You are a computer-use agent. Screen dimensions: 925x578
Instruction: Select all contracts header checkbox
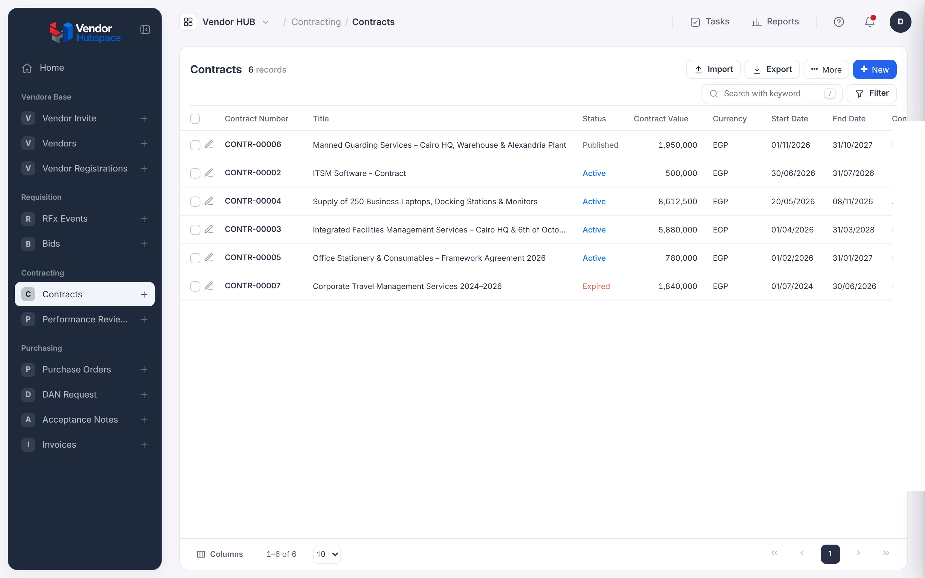pyautogui.click(x=195, y=118)
